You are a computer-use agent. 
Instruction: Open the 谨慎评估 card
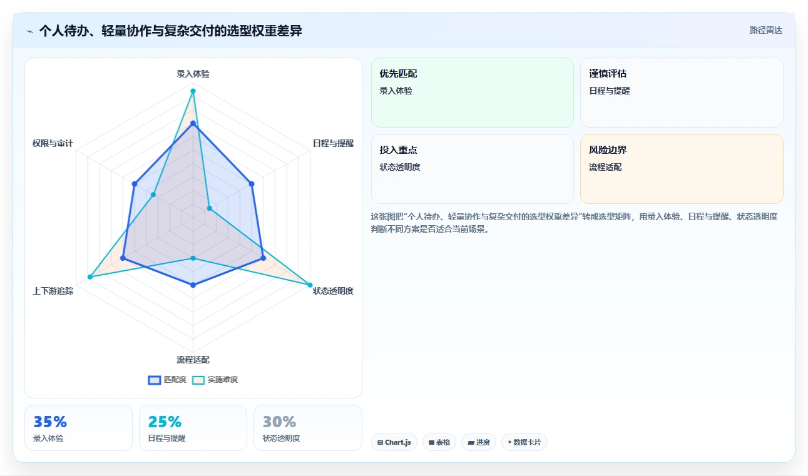[x=682, y=93]
